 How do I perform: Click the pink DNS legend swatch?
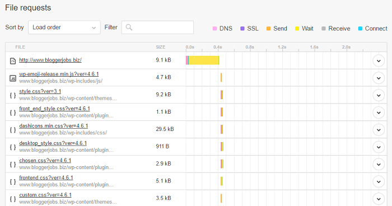pyautogui.click(x=214, y=29)
